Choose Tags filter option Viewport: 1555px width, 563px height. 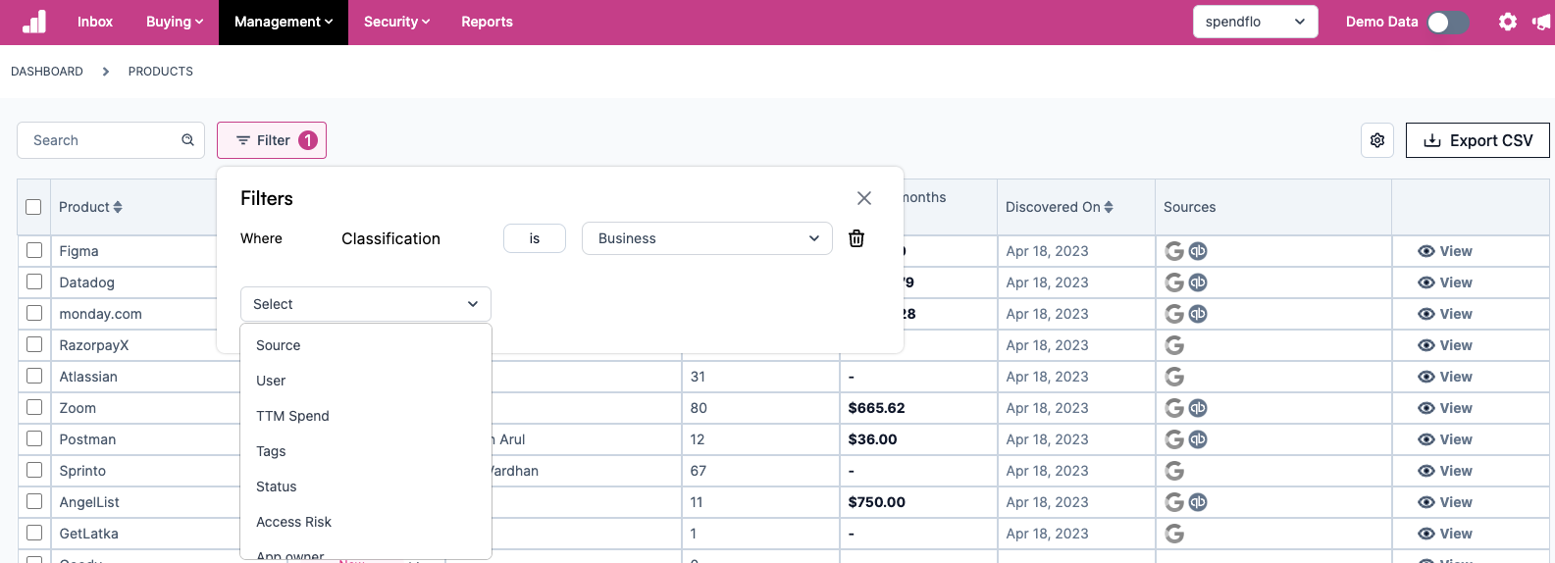[x=365, y=451]
